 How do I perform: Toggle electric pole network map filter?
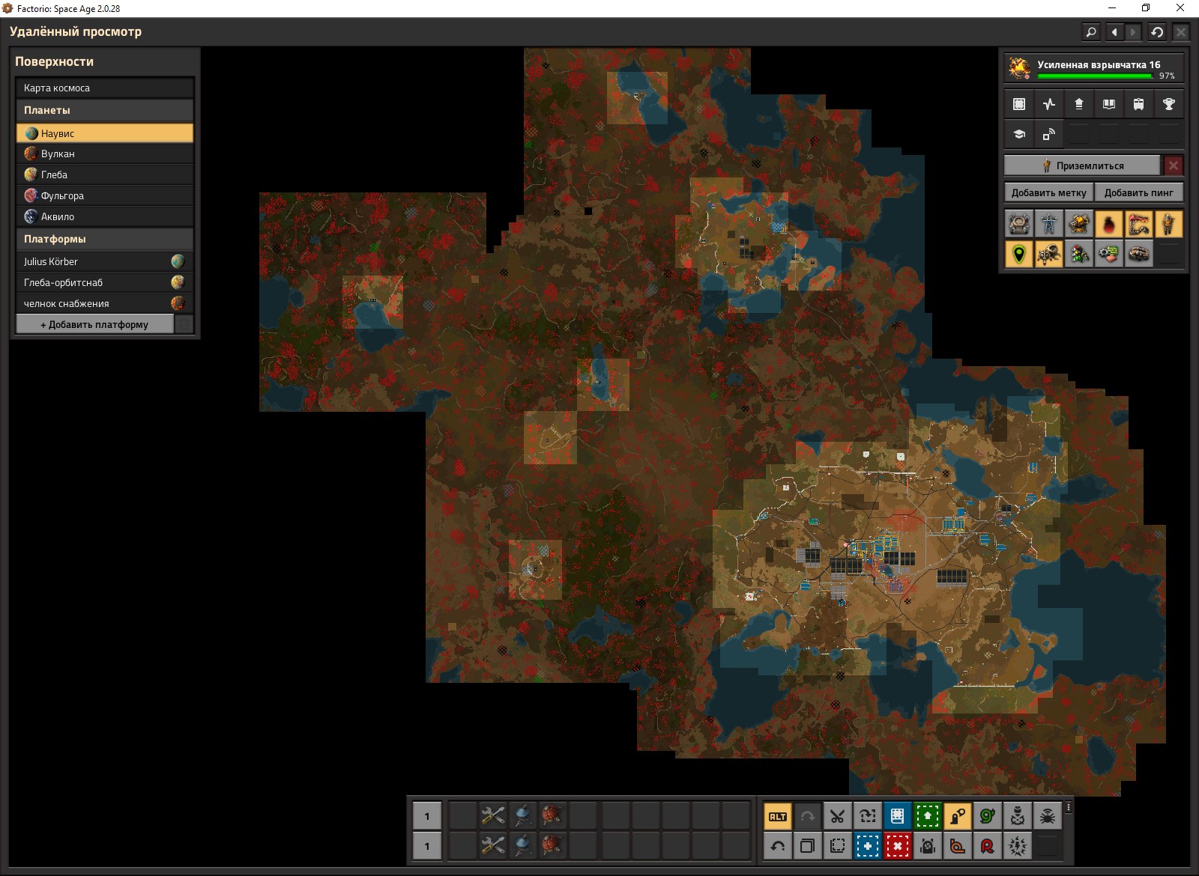(x=1049, y=224)
